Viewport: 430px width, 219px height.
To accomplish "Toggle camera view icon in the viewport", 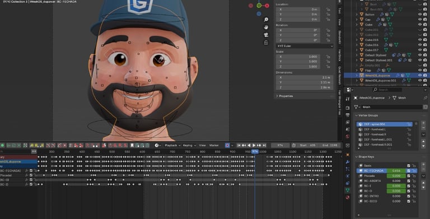I will point(266,35).
